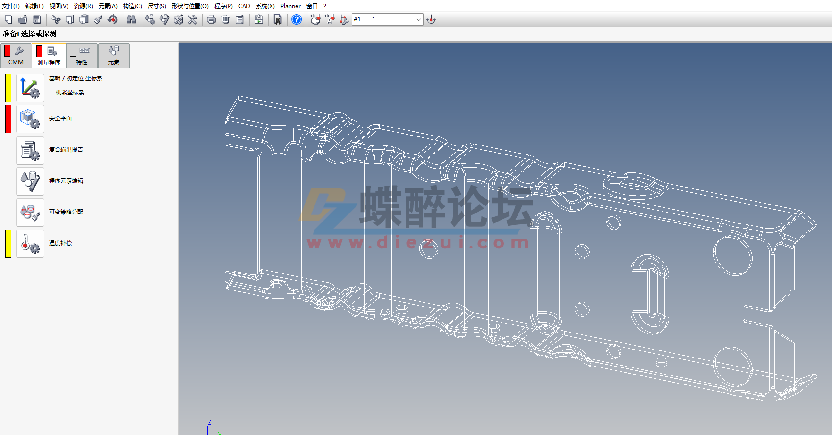The image size is (832, 435).
Task: Click the Z axis indicator in the viewport
Action: (x=209, y=422)
